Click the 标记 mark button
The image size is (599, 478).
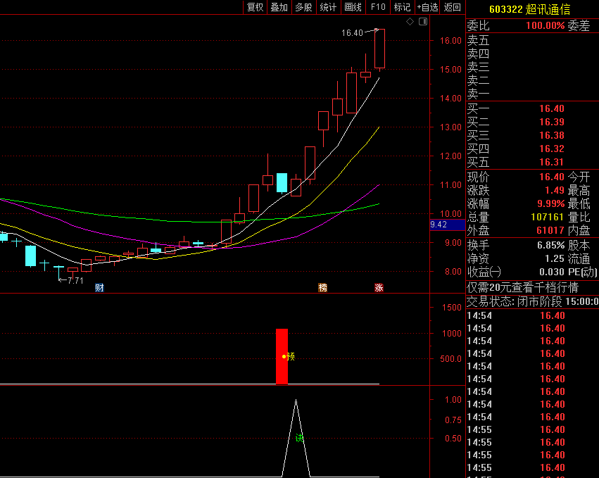[x=402, y=7]
